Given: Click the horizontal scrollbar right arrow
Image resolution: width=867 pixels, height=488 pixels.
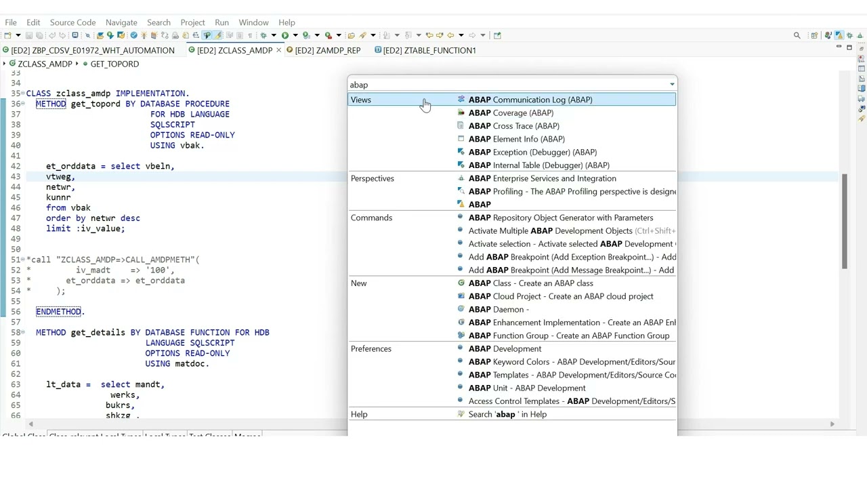Looking at the screenshot, I should coord(832,424).
